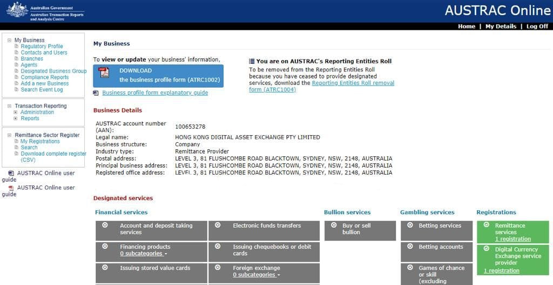
Task: Click the red PDF icon for the user guide
Action: 11,188
